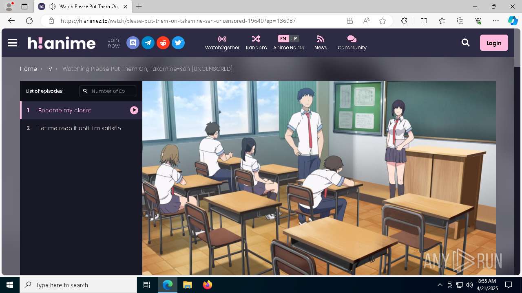
Task: Open the Edge profile menu
Action: pos(9,7)
